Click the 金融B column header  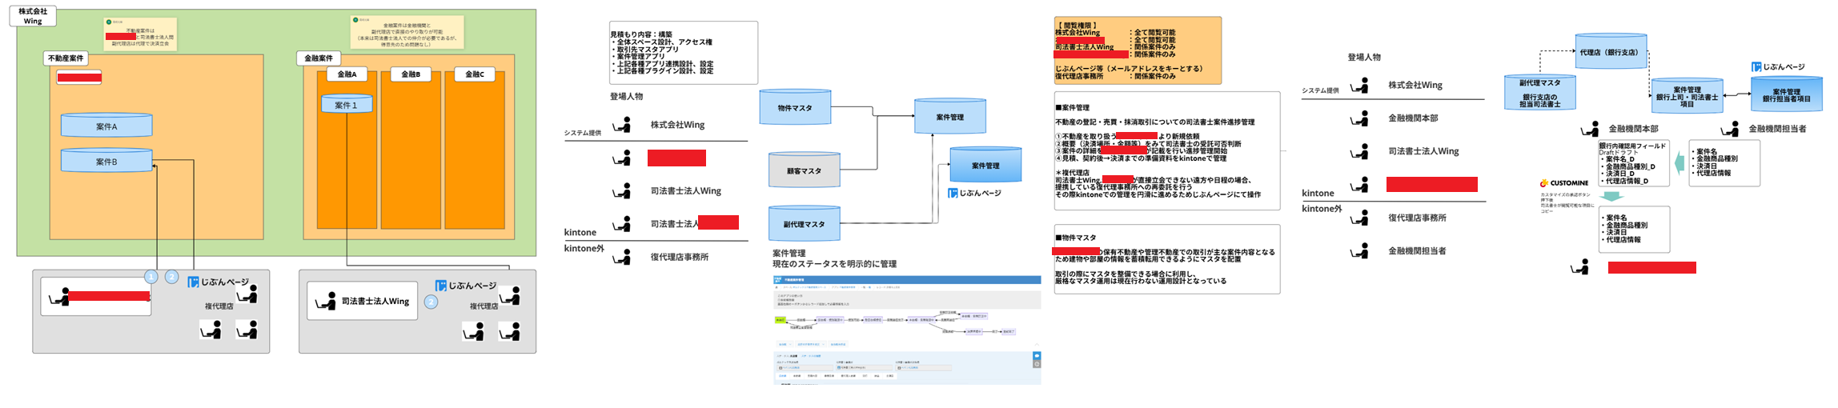click(410, 74)
